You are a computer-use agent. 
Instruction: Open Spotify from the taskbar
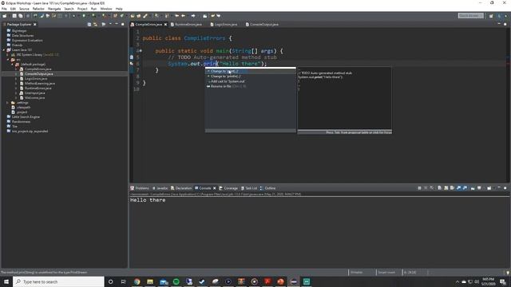coord(176,281)
